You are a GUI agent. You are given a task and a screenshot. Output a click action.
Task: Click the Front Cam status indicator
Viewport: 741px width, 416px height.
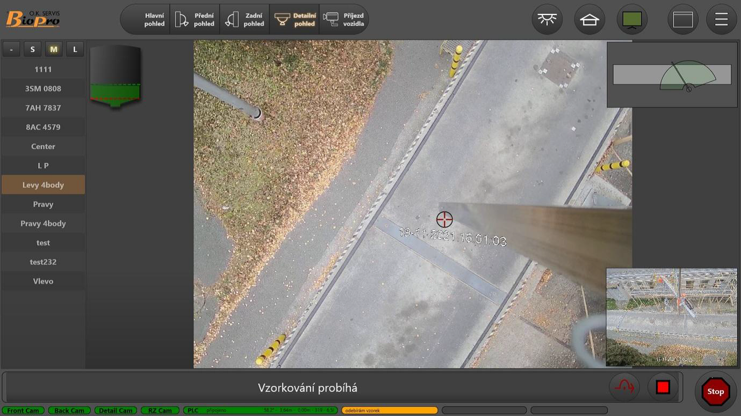23,411
